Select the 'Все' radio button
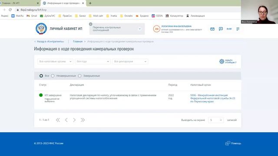 tap(41, 76)
